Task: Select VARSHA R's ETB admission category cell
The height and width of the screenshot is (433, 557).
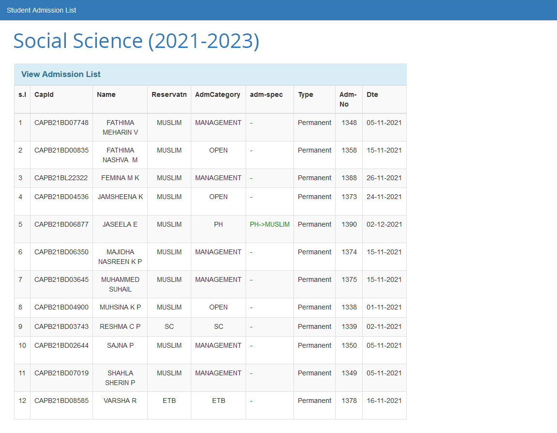Action: coord(218,401)
